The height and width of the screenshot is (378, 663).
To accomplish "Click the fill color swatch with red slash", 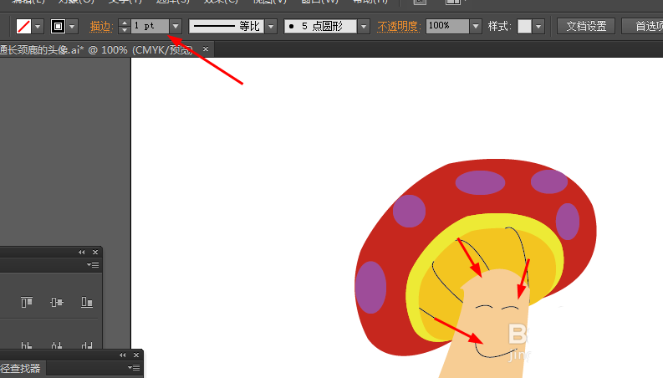I will click(23, 26).
